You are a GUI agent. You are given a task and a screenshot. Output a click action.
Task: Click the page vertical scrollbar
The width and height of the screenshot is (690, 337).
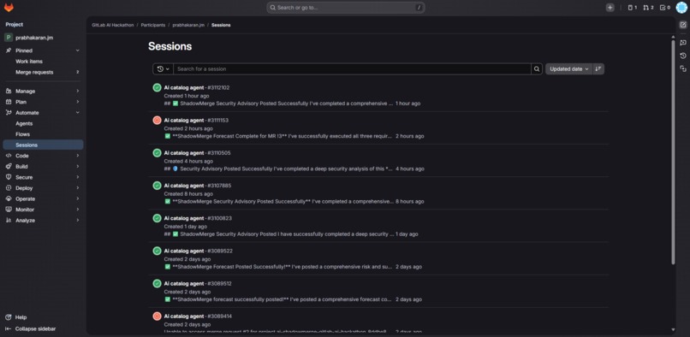tap(673, 152)
